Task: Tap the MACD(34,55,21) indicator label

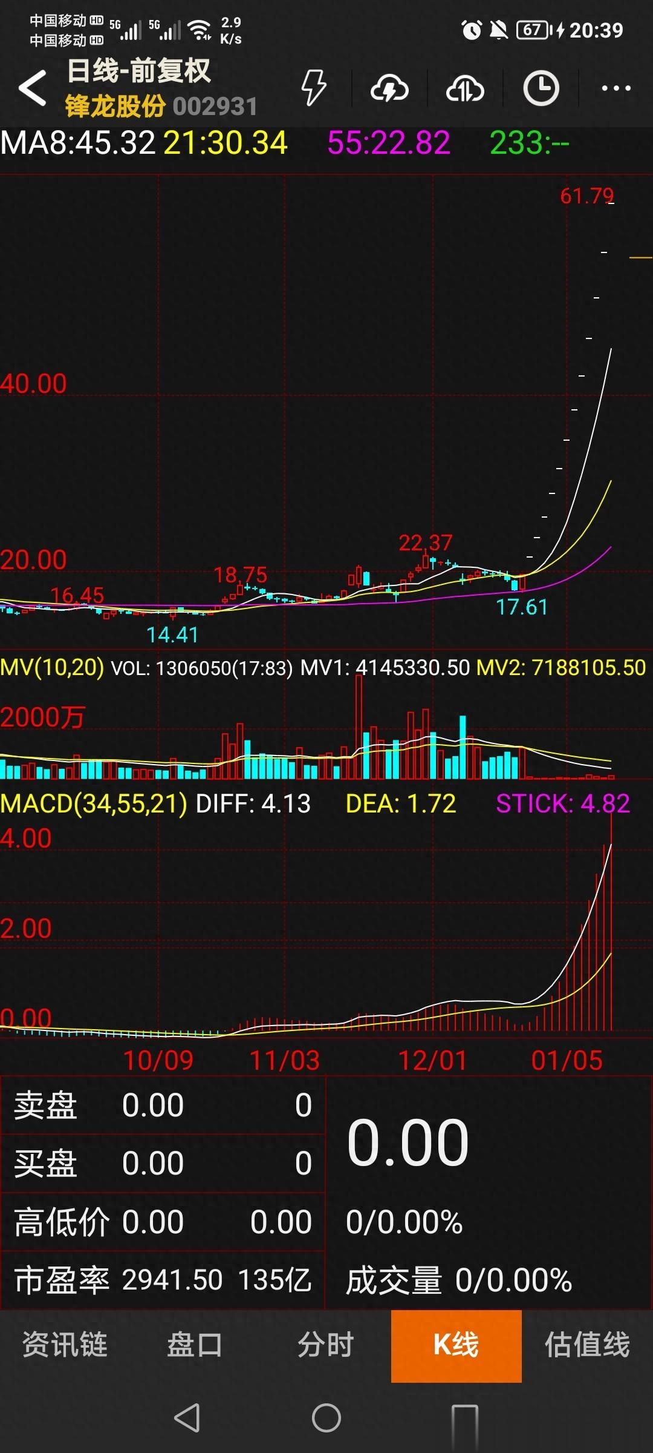Action: 94,803
